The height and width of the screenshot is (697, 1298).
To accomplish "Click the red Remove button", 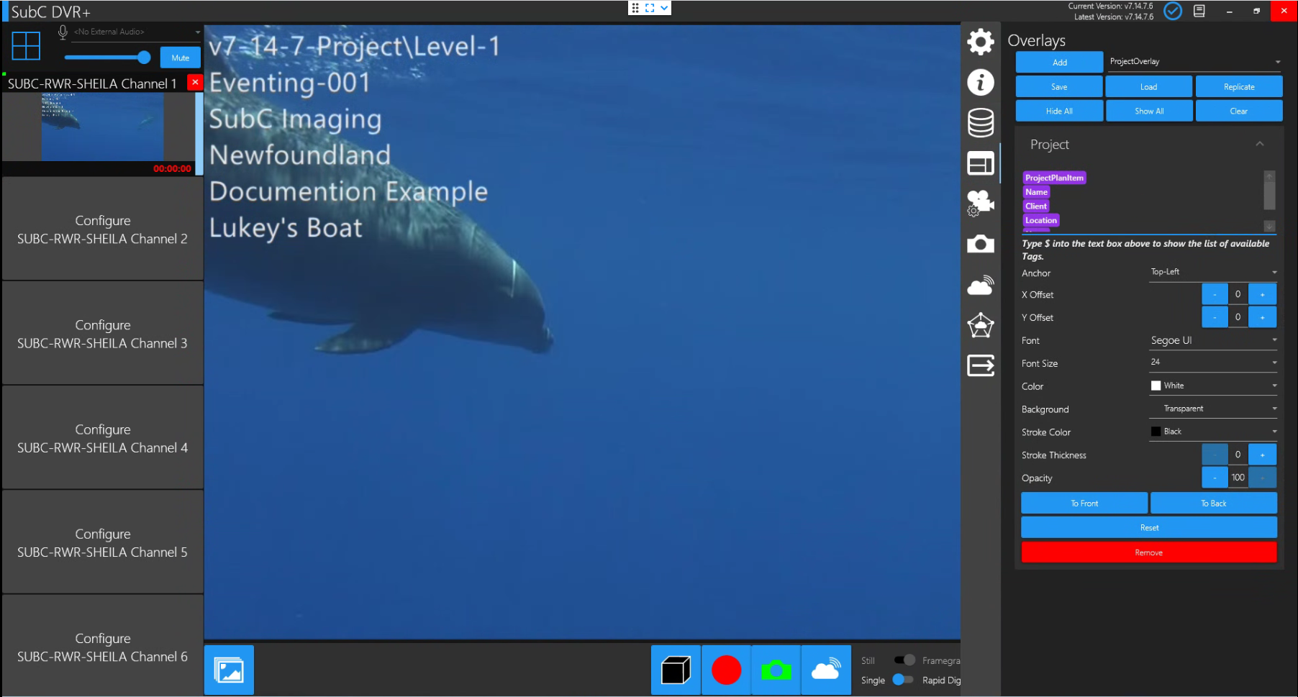I will click(1149, 552).
